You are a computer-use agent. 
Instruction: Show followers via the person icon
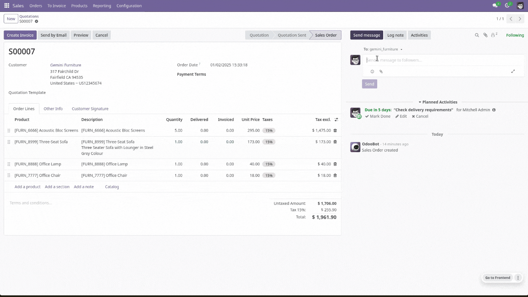[x=494, y=35]
